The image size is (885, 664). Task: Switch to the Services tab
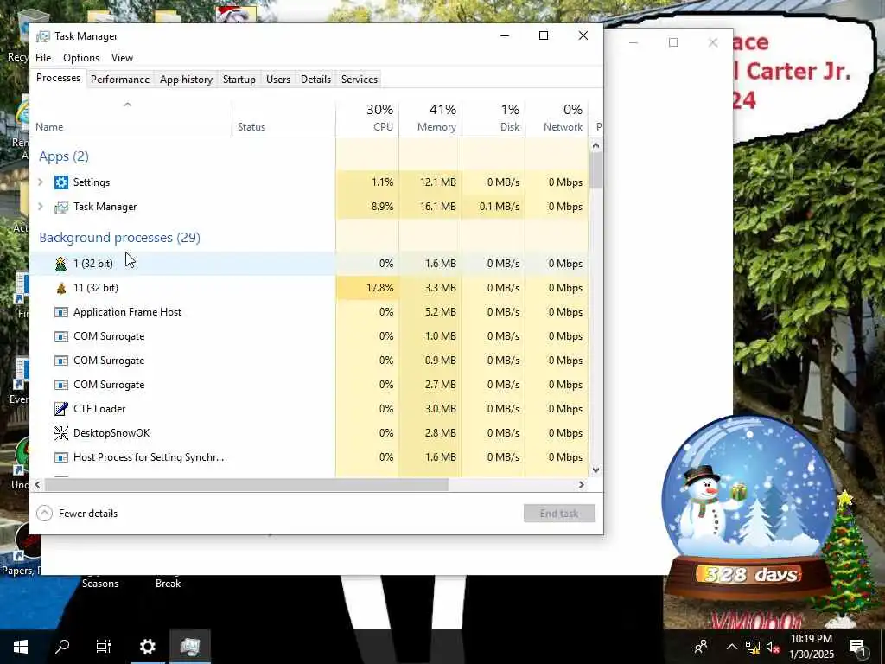coord(360,80)
